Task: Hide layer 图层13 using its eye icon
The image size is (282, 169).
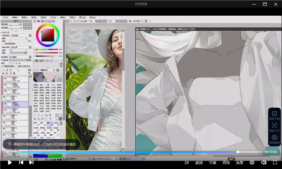Action: click(x=4, y=97)
